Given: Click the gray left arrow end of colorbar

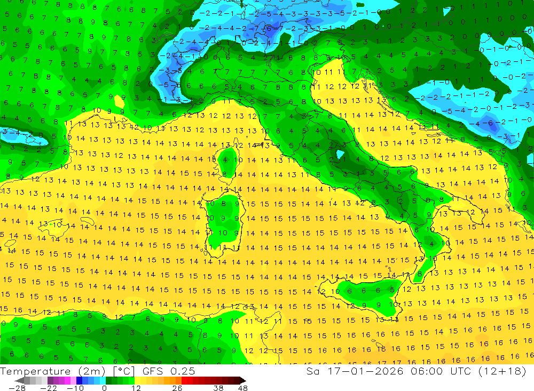Looking at the screenshot, I should point(19,381).
